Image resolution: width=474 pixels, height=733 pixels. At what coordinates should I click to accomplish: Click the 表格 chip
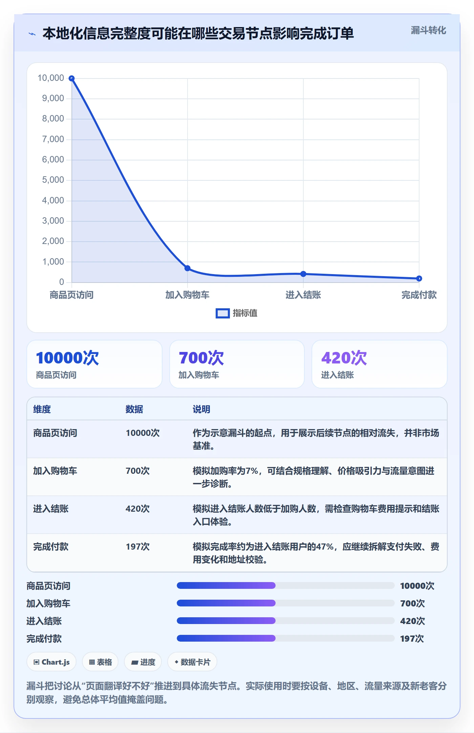coord(100,662)
